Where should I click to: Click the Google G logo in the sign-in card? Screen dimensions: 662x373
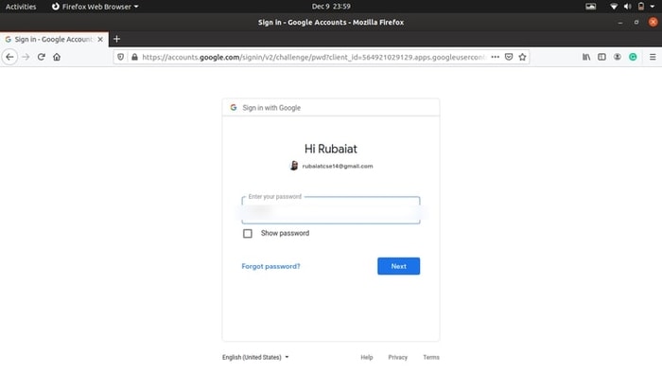click(234, 107)
